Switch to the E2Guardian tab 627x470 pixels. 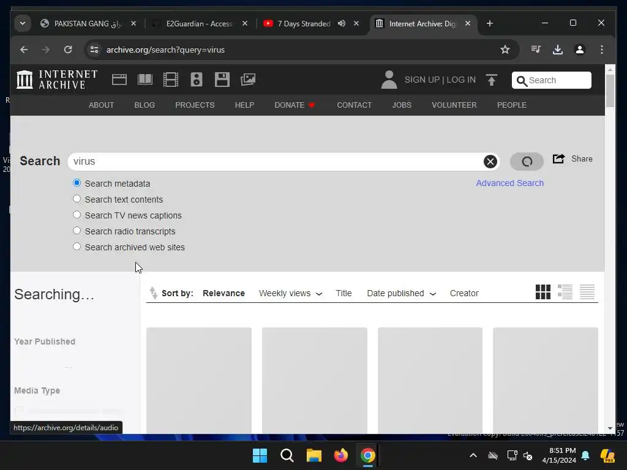(x=200, y=24)
